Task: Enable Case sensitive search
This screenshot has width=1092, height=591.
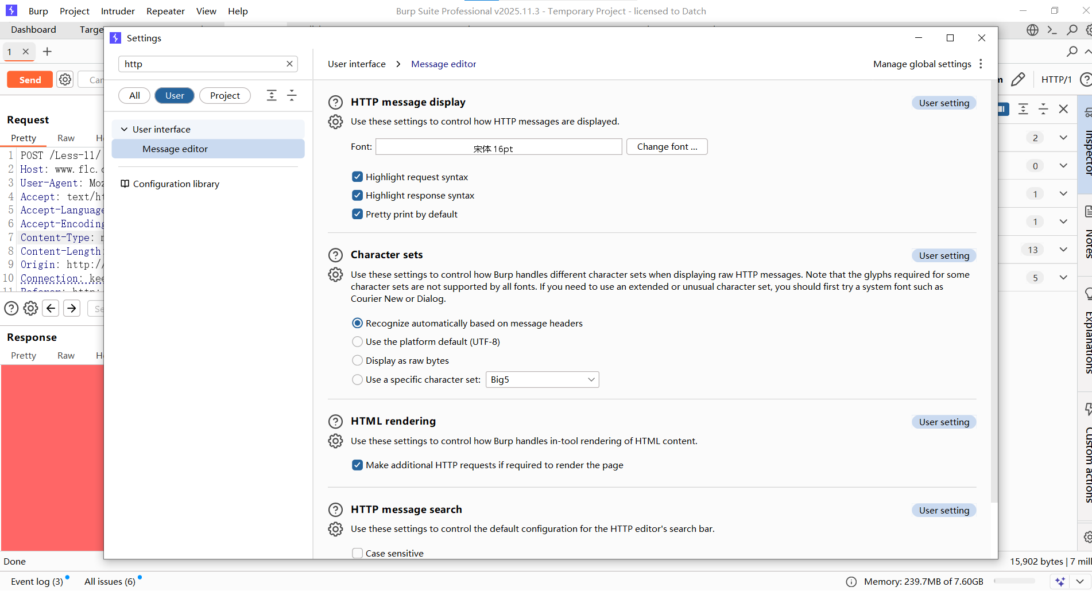Action: [357, 553]
